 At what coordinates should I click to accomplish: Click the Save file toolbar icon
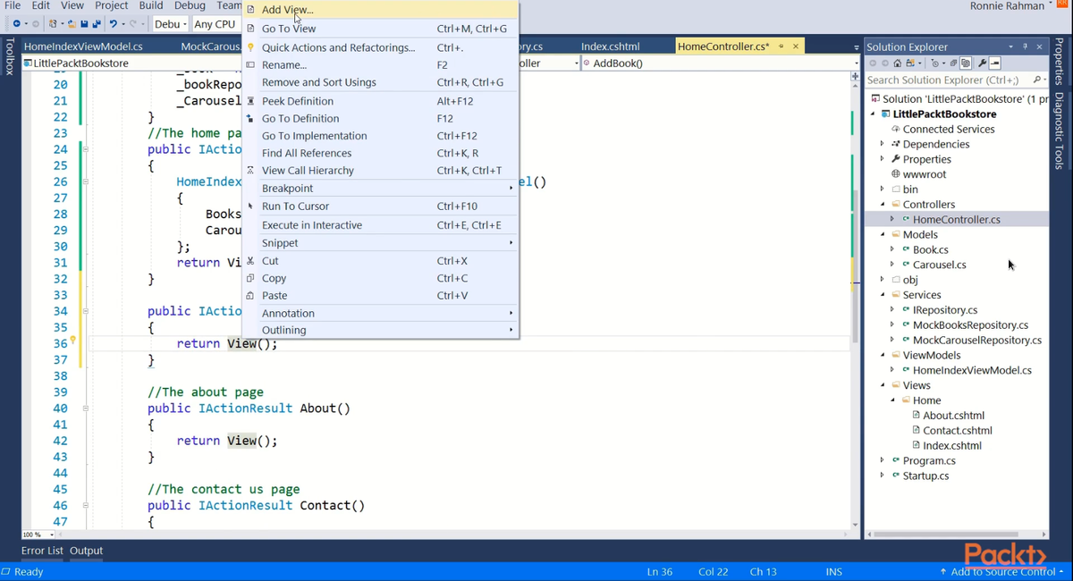pyautogui.click(x=84, y=23)
